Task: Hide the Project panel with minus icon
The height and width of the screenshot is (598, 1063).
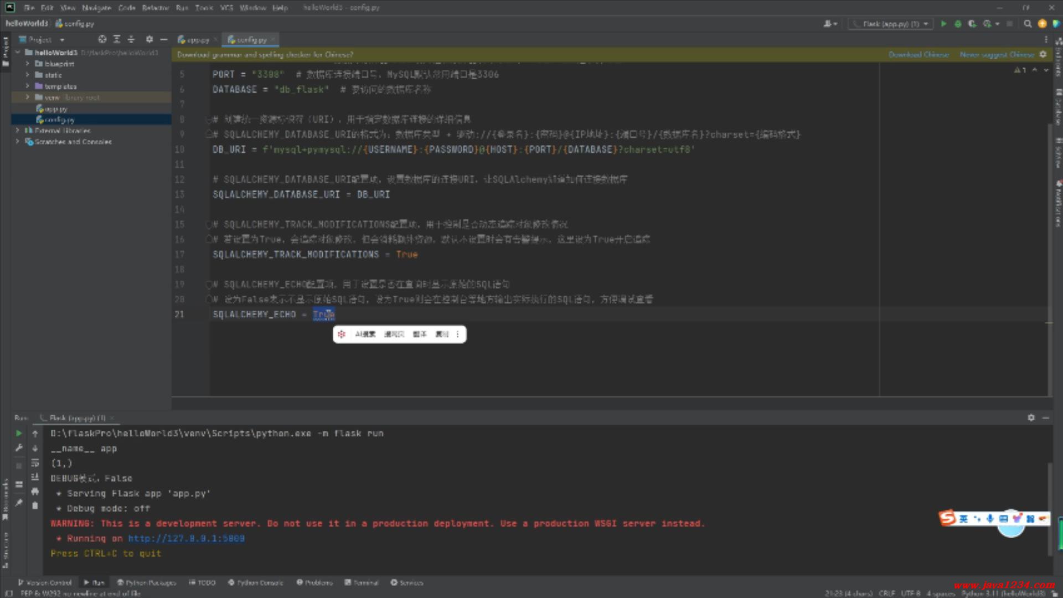Action: pos(164,39)
